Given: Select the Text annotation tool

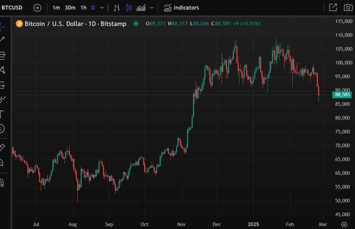Looking at the screenshot, I should click(3, 114).
